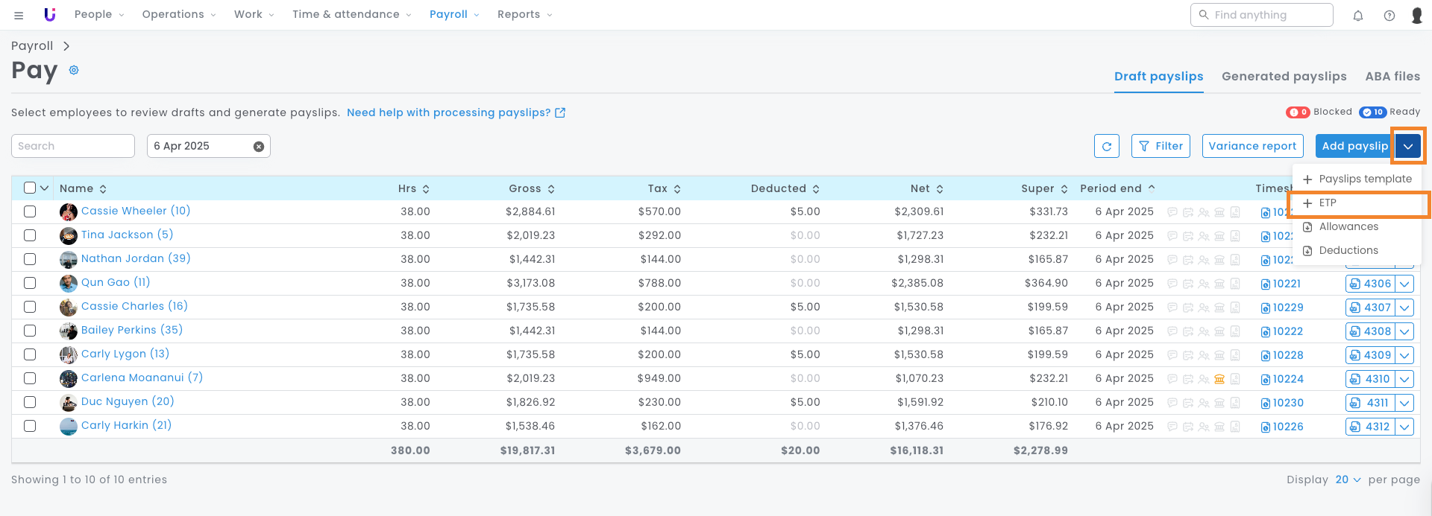The width and height of the screenshot is (1432, 516).
Task: Open the hamburger menu icon
Action: (19, 15)
